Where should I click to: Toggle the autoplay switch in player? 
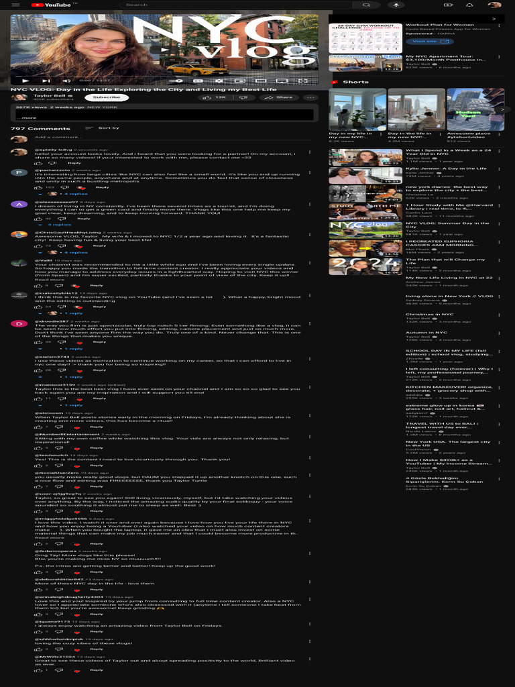pos(179,81)
